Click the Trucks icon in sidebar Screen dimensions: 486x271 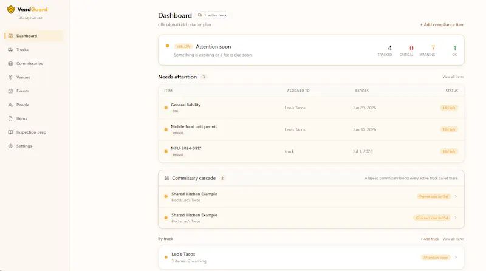(10, 50)
